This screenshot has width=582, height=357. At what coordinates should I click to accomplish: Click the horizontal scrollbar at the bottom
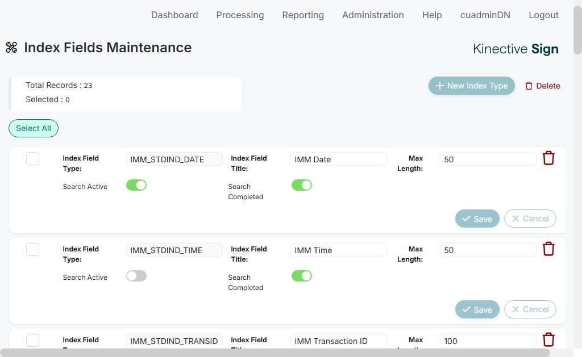pyautogui.click(x=275, y=352)
